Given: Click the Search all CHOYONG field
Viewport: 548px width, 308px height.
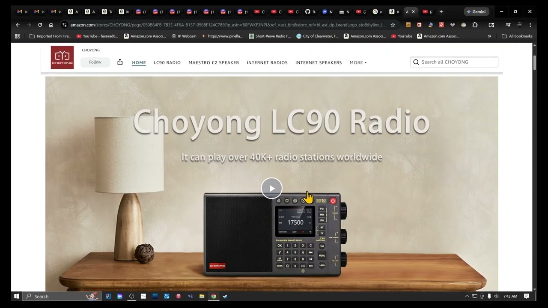Looking at the screenshot, I should click(x=454, y=62).
